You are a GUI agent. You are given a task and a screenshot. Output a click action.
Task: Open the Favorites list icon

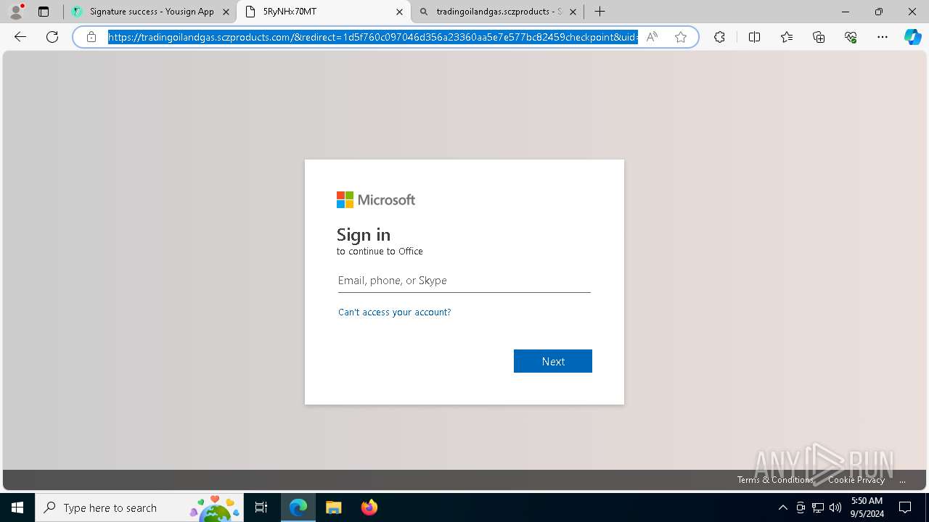tap(787, 37)
